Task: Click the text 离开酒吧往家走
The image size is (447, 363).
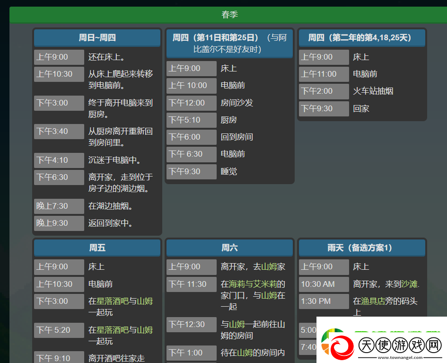Action: click(x=116, y=358)
